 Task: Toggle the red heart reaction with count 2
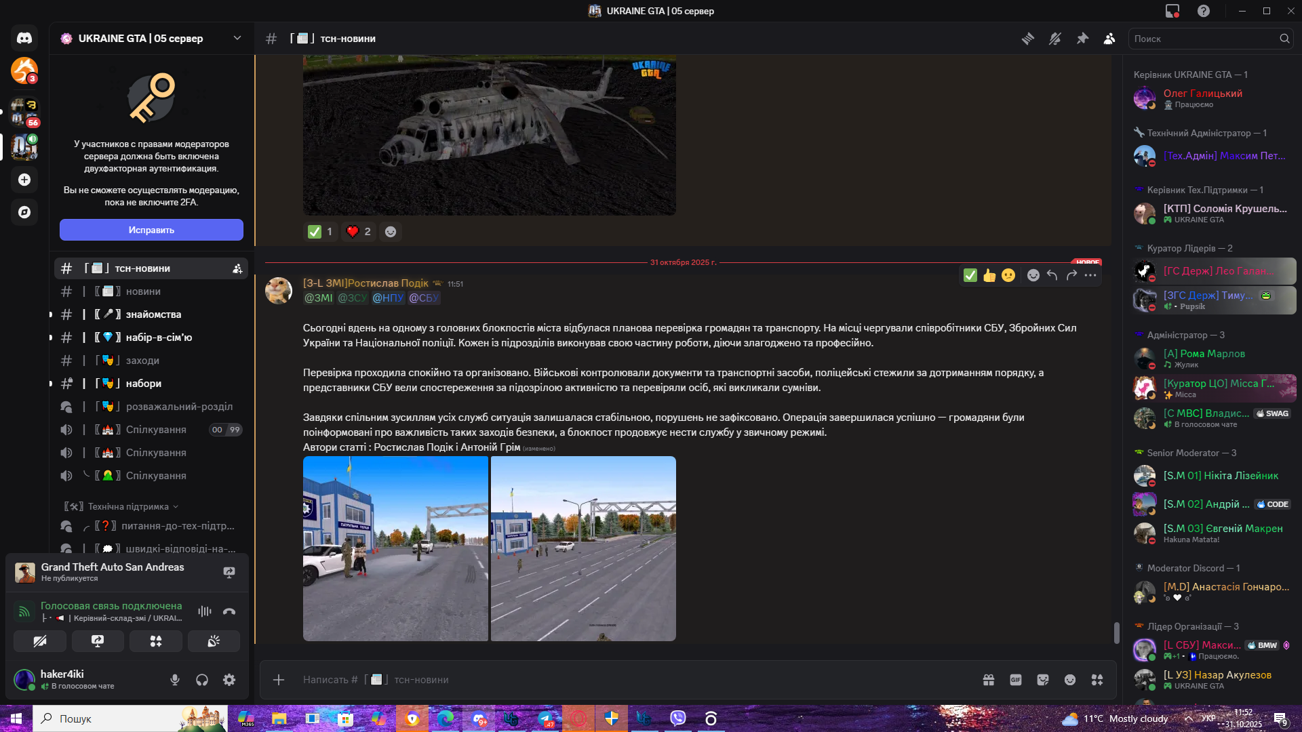tap(359, 232)
